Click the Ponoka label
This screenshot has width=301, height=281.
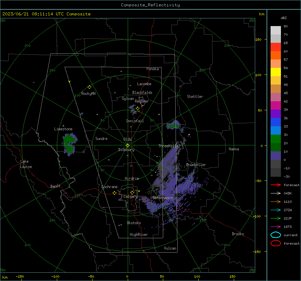pos(153,69)
